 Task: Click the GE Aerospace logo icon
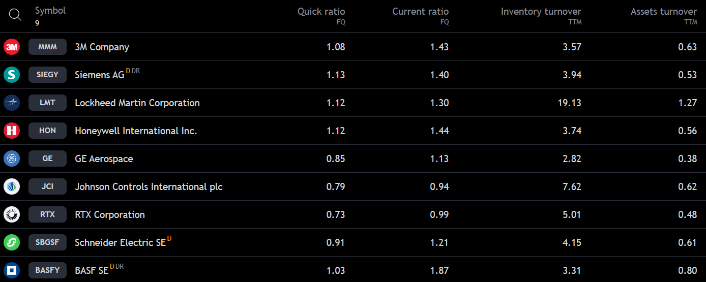(12, 159)
